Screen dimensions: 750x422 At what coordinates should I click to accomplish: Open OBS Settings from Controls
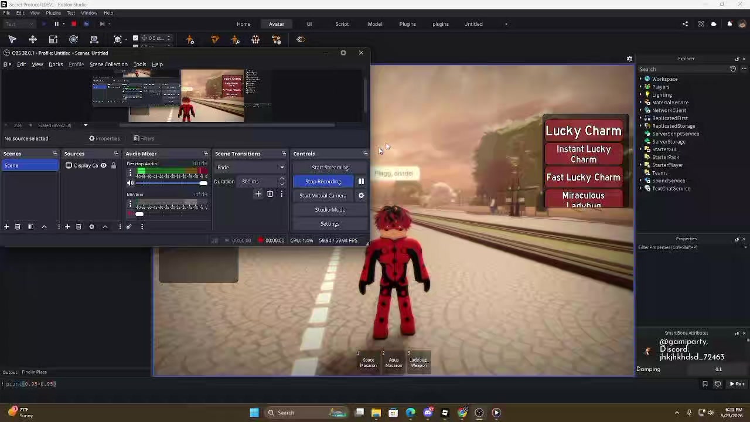(x=330, y=224)
